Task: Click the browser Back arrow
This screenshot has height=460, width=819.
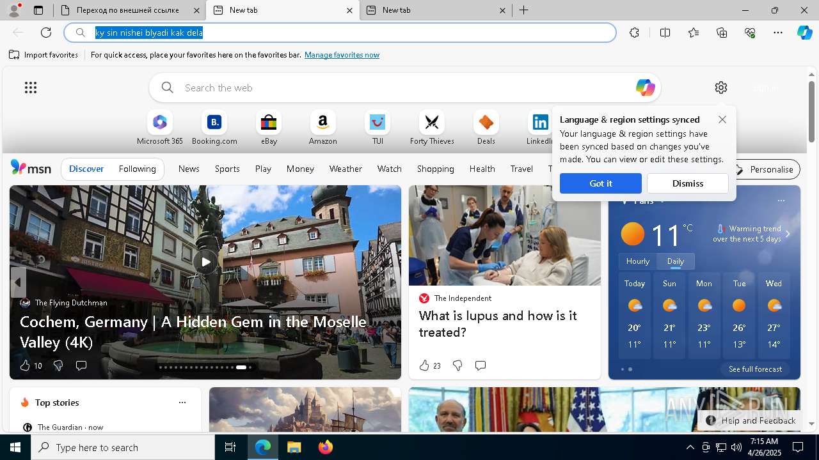Action: tap(18, 33)
